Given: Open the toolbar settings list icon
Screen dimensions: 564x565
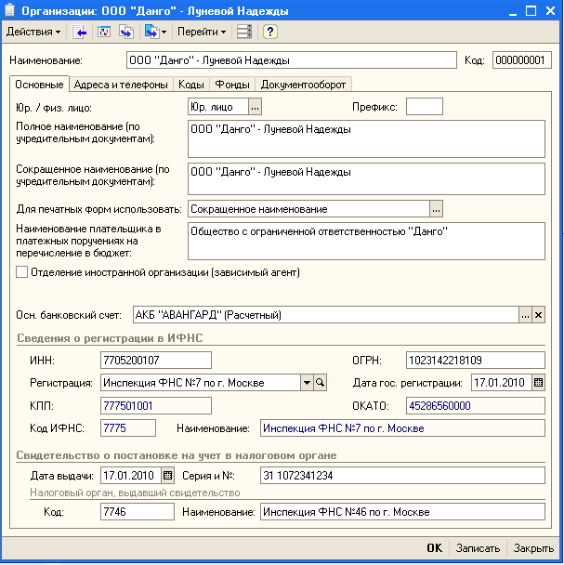Looking at the screenshot, I should click(x=244, y=32).
